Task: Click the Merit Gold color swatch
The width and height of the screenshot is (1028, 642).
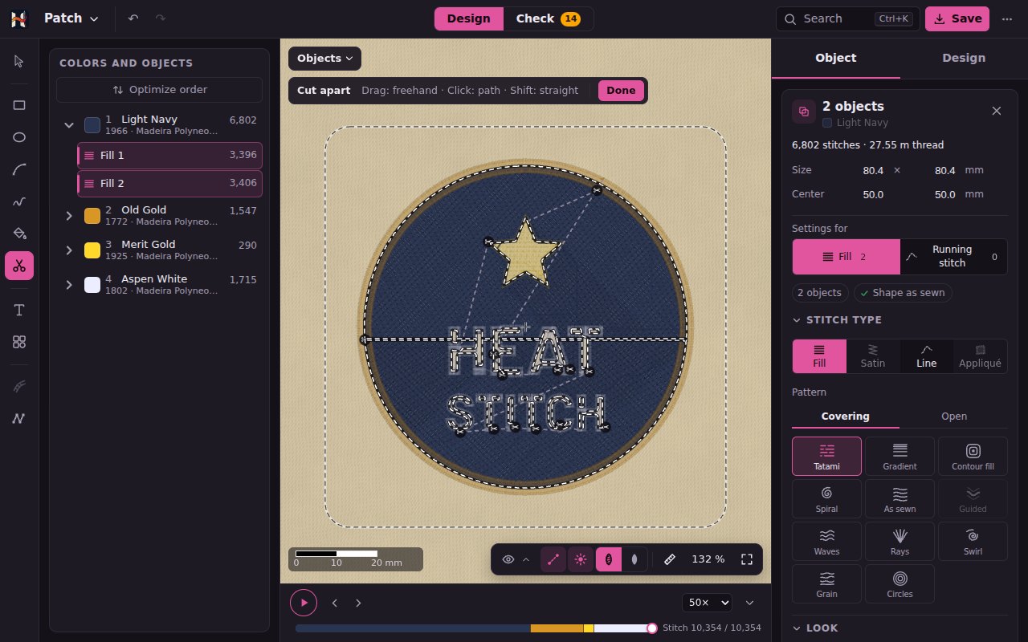Action: click(x=92, y=250)
